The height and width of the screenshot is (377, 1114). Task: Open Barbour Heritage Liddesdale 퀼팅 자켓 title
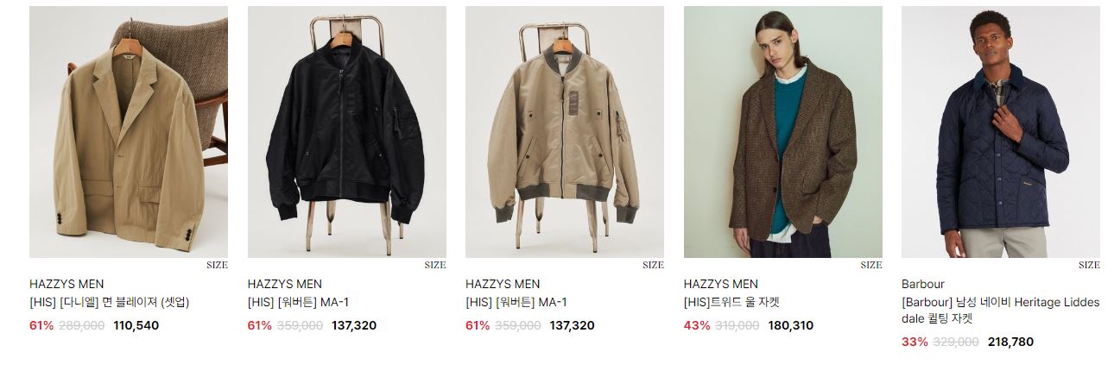(x=1001, y=311)
